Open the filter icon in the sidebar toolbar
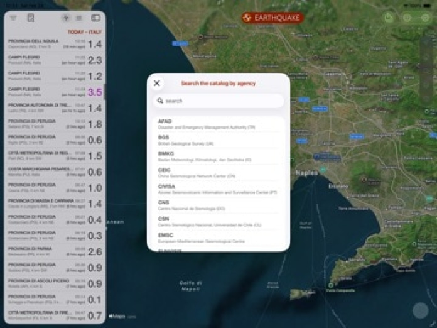Screen dimensions: 437x328 [x=13, y=18]
